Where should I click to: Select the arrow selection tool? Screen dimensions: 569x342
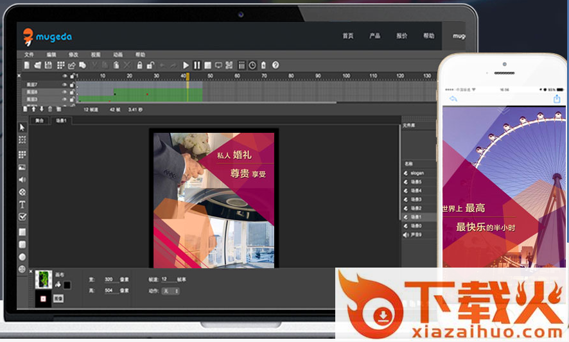tap(22, 128)
